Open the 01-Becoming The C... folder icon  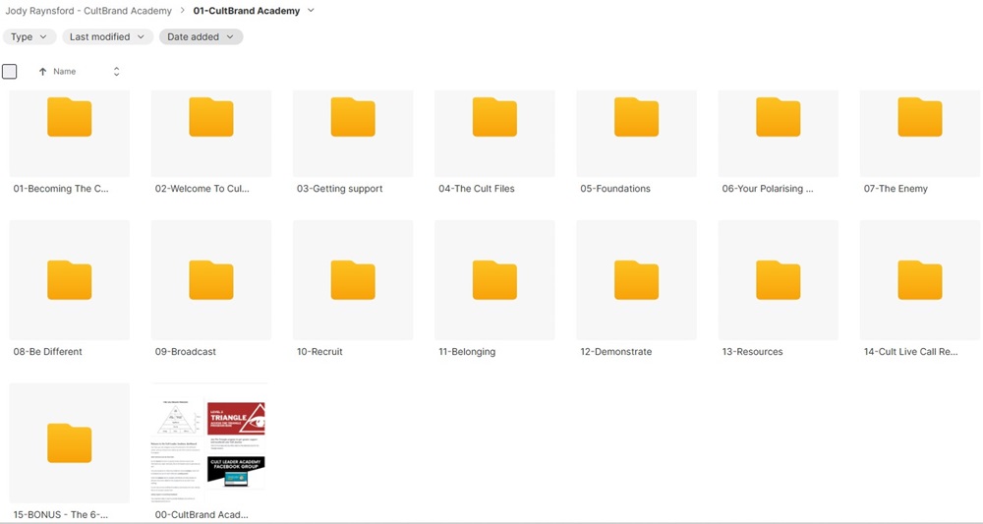69,118
